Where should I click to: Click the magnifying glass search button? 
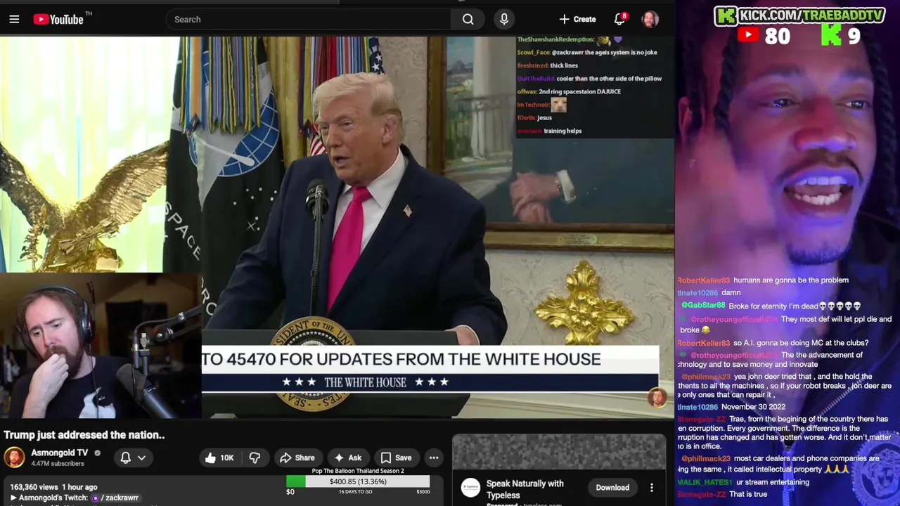pyautogui.click(x=468, y=19)
